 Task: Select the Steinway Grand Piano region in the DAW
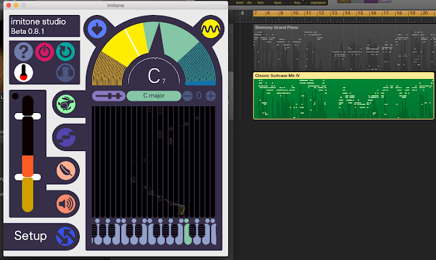(344, 48)
